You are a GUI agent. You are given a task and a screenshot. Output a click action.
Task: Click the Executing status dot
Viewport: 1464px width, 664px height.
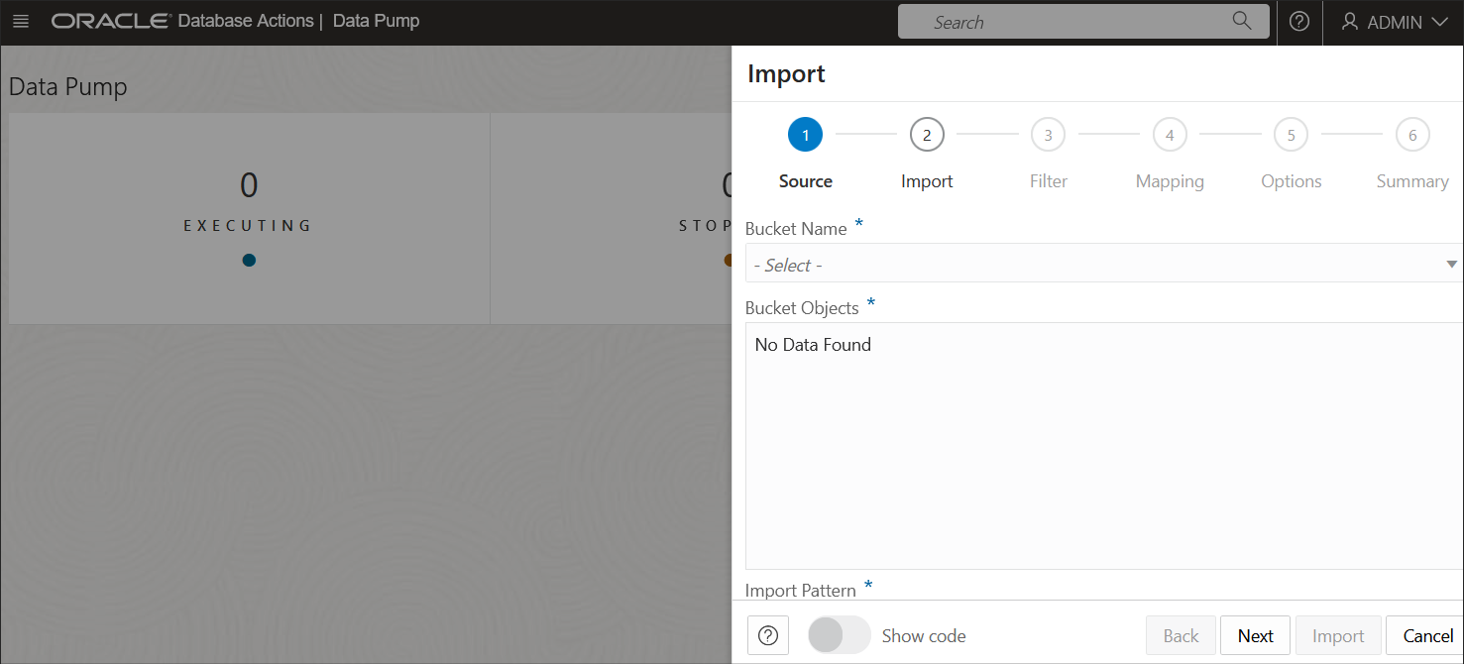249,261
